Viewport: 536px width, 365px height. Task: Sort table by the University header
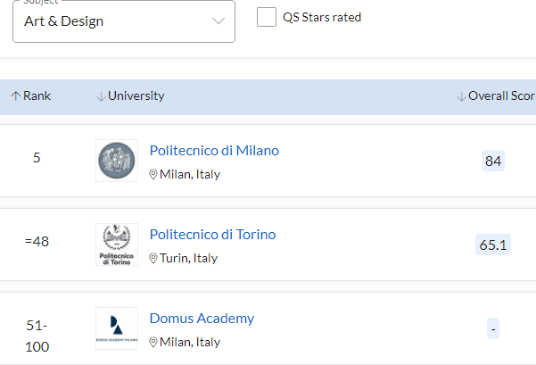[x=136, y=96]
